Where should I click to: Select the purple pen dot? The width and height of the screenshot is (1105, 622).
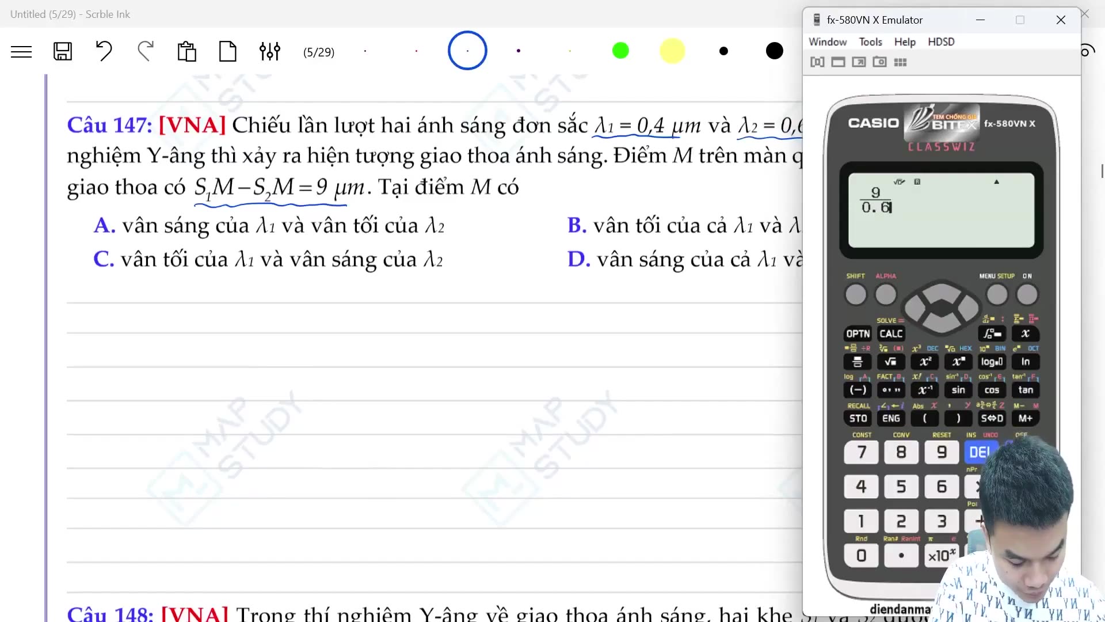(519, 51)
